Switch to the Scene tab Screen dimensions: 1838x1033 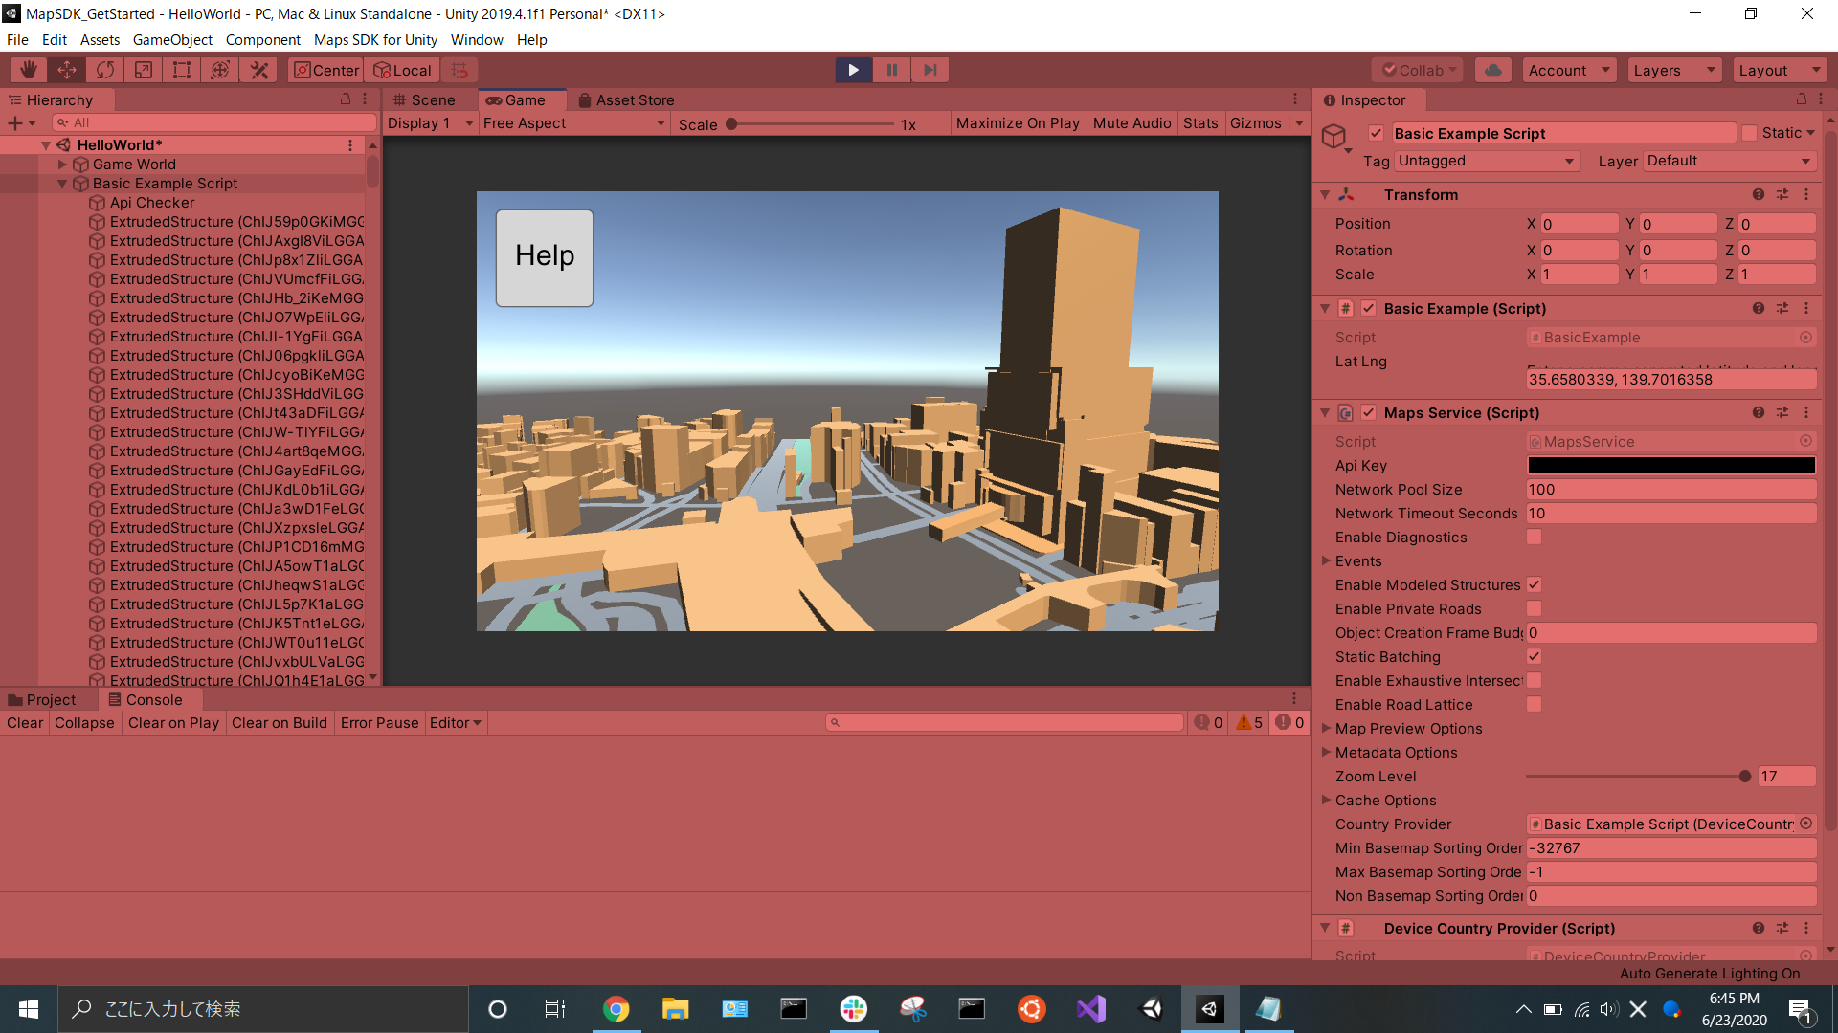coord(424,100)
